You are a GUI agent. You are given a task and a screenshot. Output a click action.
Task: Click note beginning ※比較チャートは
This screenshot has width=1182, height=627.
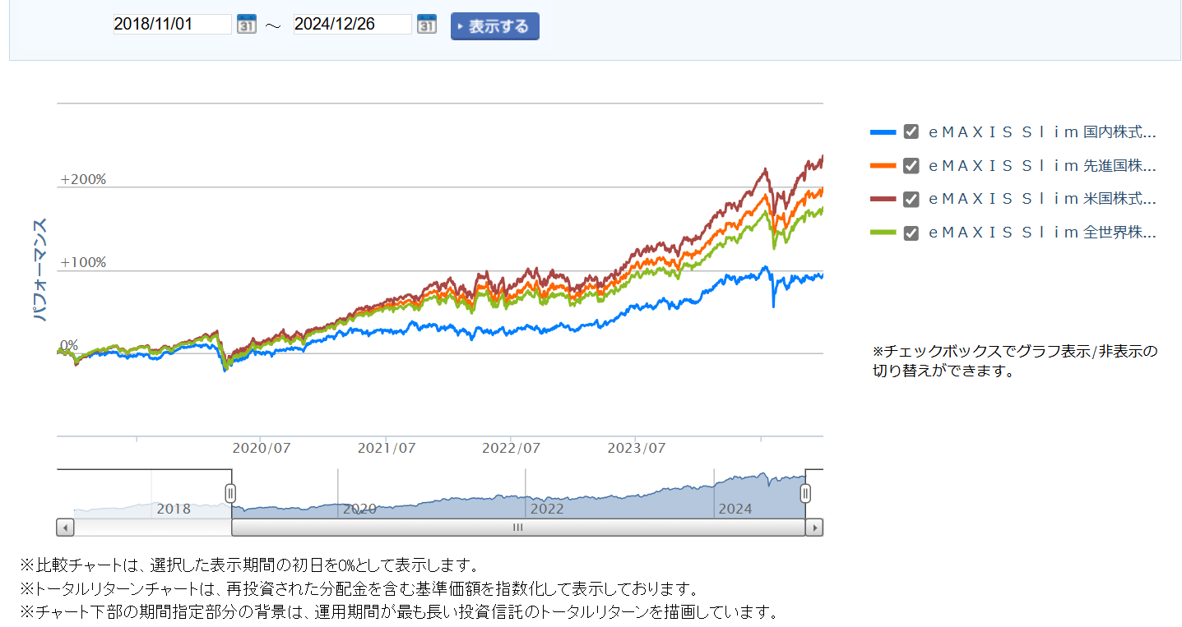click(x=249, y=565)
